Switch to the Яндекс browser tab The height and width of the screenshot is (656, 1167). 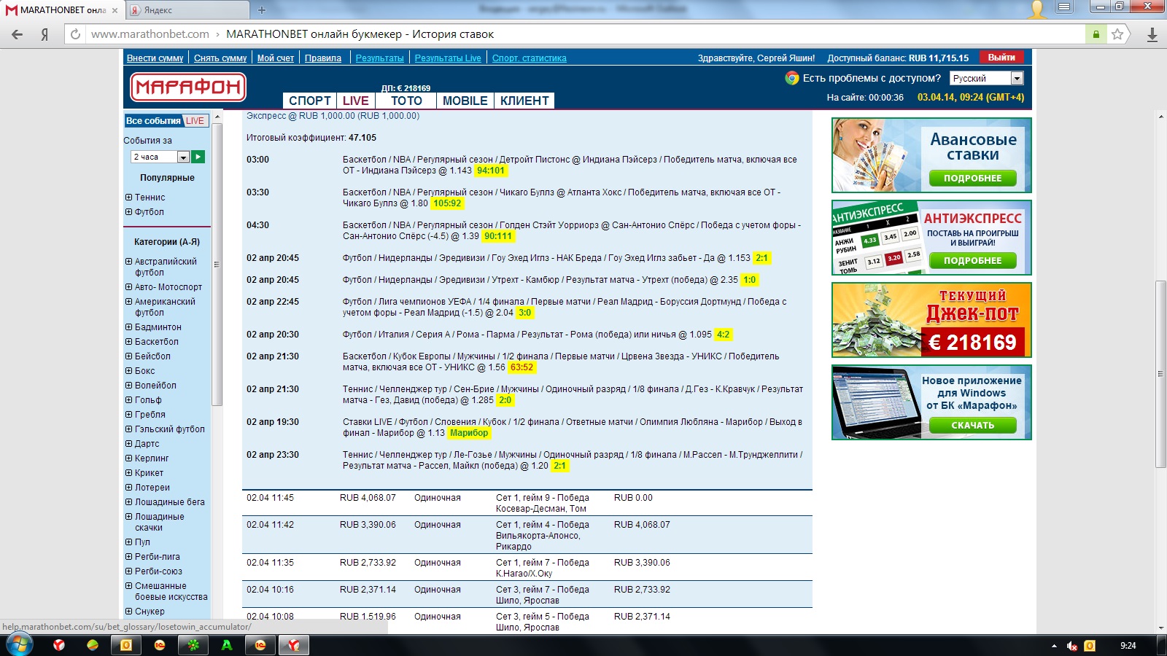(x=187, y=10)
